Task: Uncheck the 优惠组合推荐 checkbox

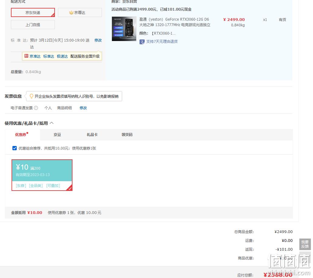Action: click(14, 148)
